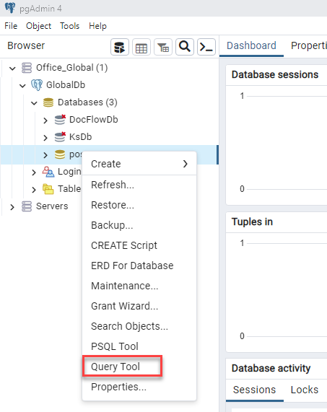Image resolution: width=327 pixels, height=412 pixels.
Task: Choose Search Objects... menu entry
Action: pos(139,326)
